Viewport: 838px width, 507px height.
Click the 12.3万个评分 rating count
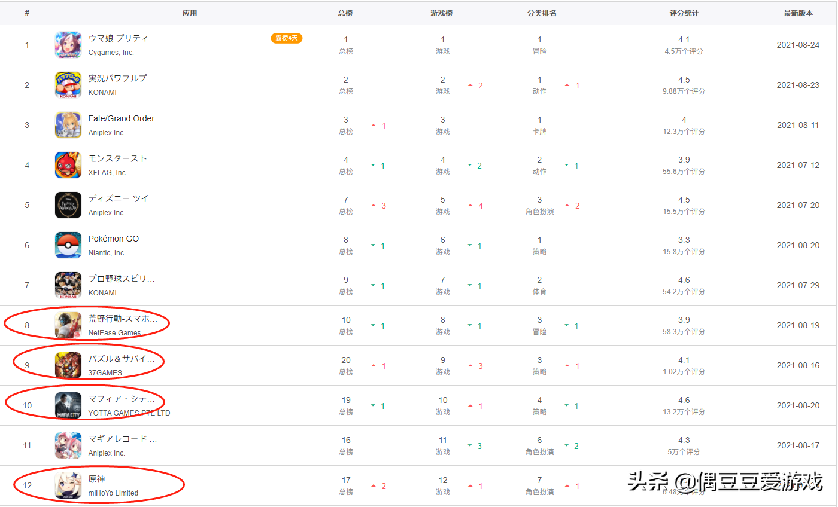pyautogui.click(x=684, y=132)
